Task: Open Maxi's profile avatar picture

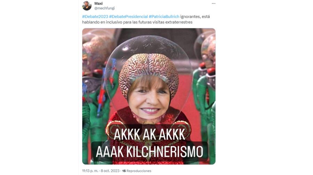Action: tap(87, 6)
